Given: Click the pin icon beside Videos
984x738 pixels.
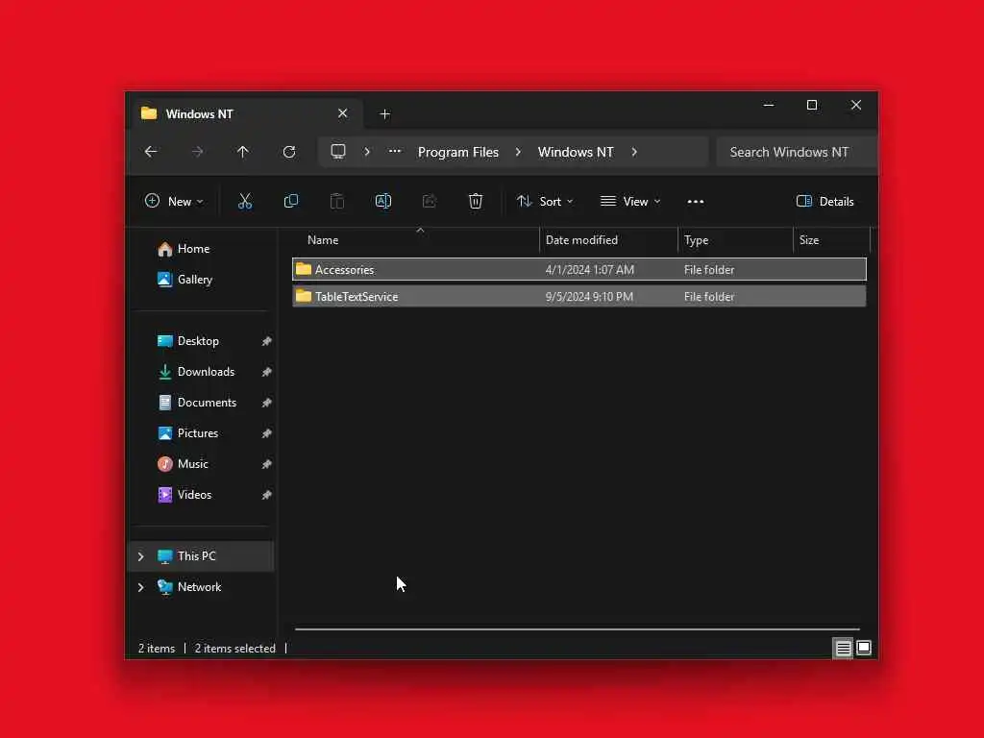Looking at the screenshot, I should [x=267, y=495].
